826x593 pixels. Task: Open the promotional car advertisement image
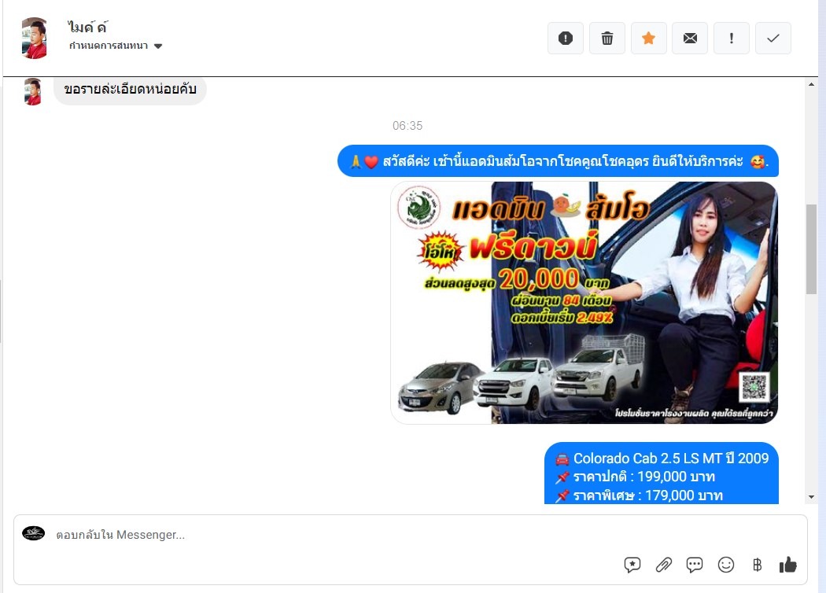click(x=584, y=303)
